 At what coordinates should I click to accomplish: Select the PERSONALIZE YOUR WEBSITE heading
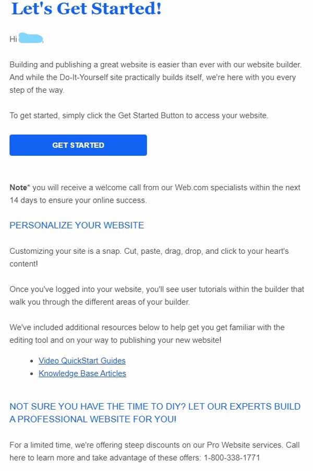pyautogui.click(x=76, y=225)
